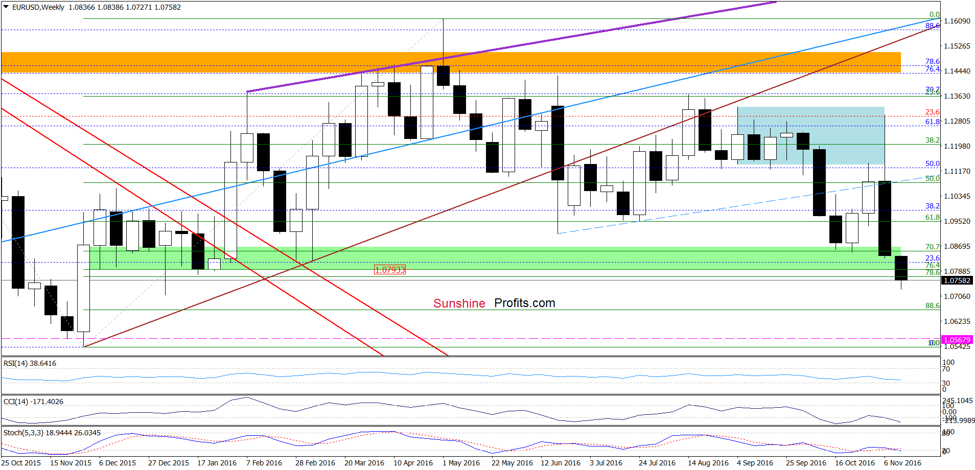Click the 1.16090 price axis label
The height and width of the screenshot is (470, 975).
click(957, 21)
